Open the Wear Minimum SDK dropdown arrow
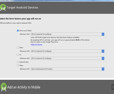 [103, 51]
